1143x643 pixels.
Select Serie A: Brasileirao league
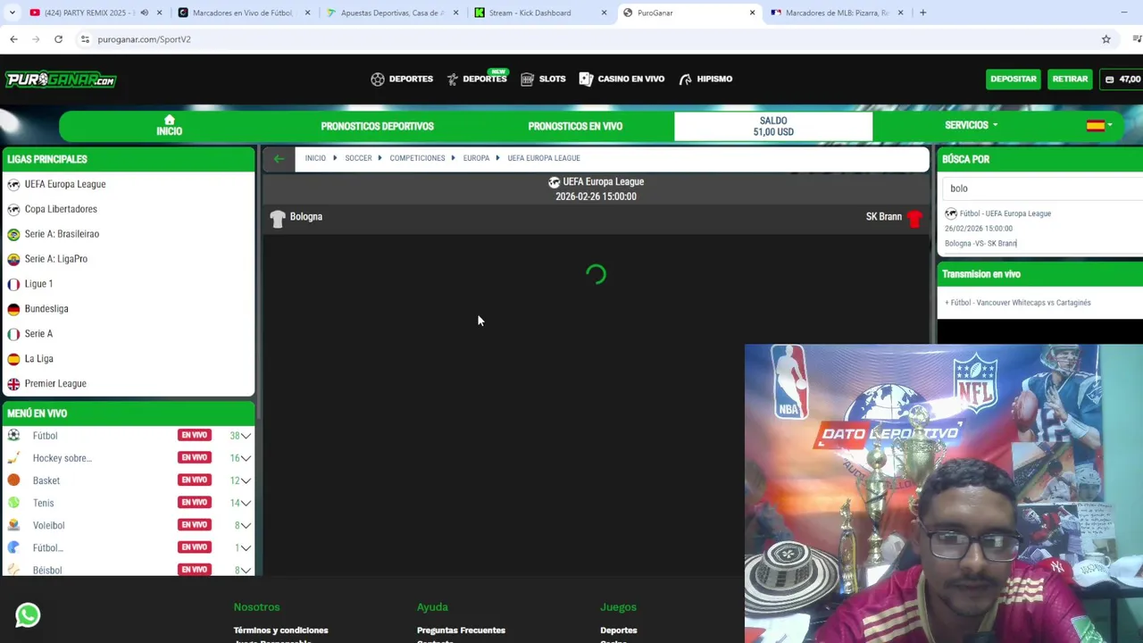click(x=62, y=234)
